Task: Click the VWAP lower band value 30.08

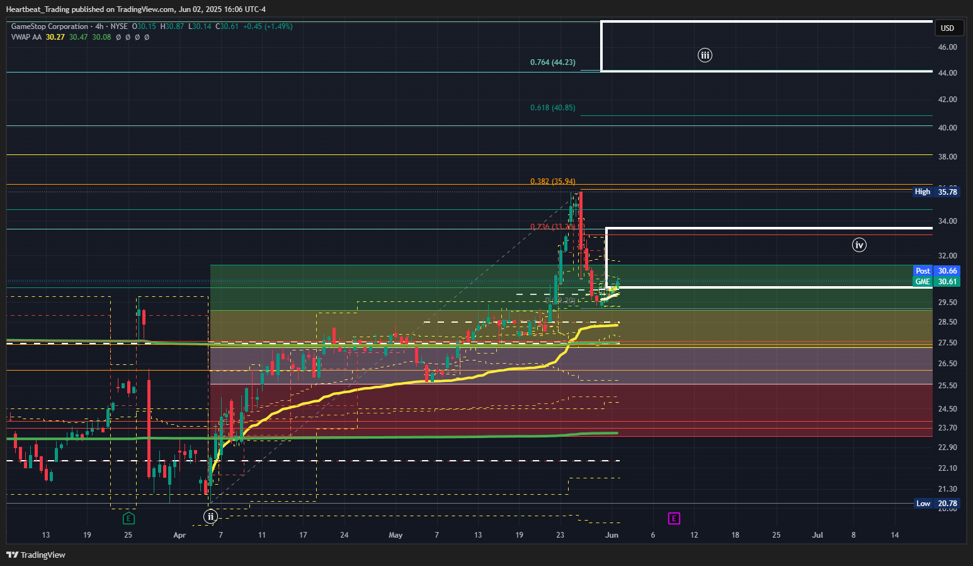Action: click(101, 37)
